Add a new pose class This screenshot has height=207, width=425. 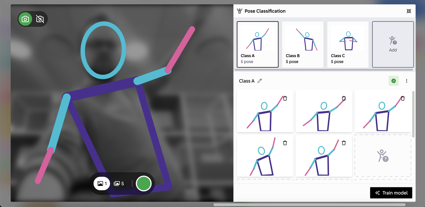point(393,44)
